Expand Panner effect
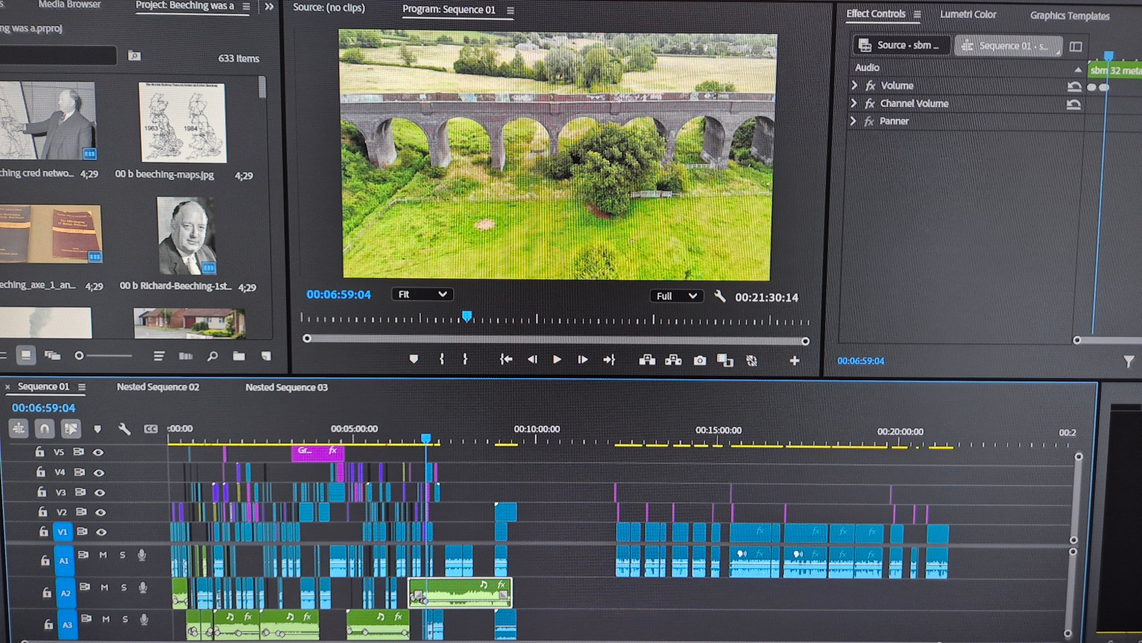This screenshot has width=1142, height=643. pos(853,120)
